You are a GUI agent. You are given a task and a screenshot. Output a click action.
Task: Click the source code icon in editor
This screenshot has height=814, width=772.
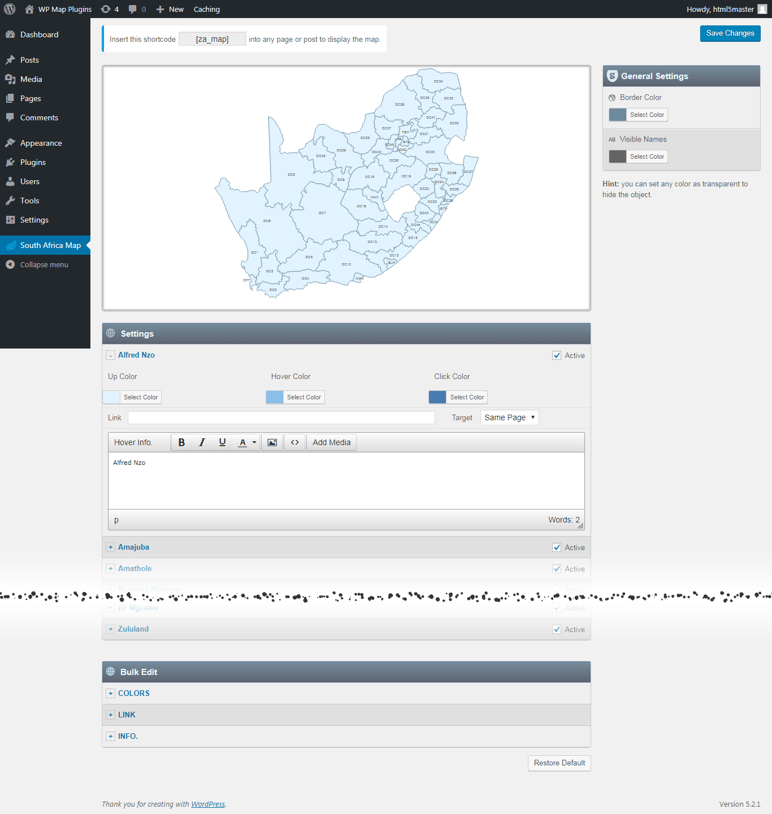pos(294,442)
